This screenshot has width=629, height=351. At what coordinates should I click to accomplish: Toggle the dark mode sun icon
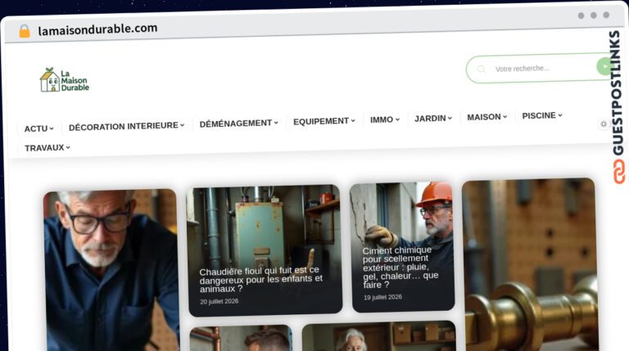coord(604,124)
